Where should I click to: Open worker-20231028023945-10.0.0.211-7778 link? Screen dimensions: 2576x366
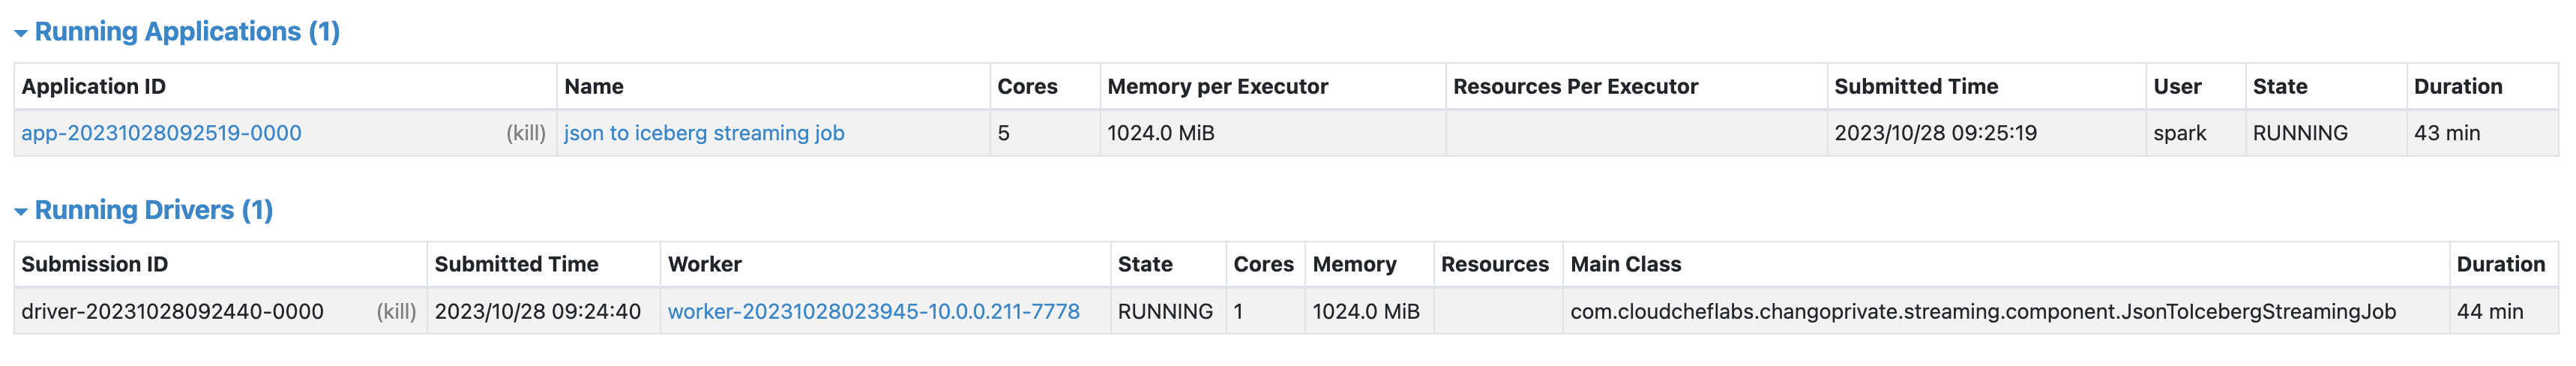874,311
